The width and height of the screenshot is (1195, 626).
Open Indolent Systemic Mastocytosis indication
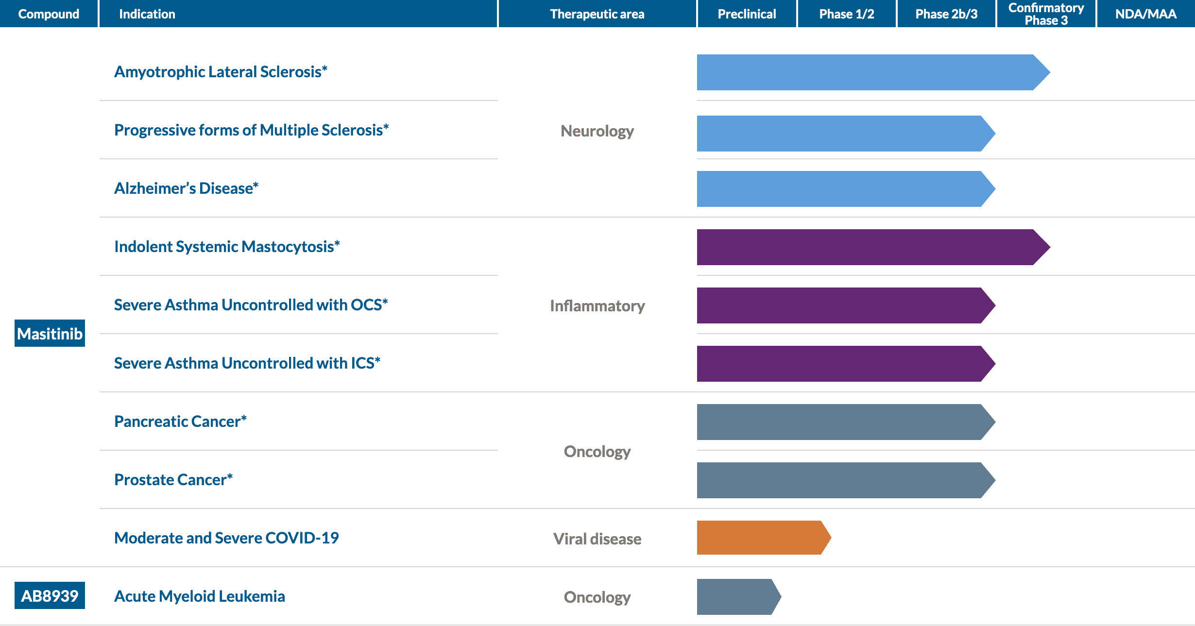pyautogui.click(x=227, y=247)
